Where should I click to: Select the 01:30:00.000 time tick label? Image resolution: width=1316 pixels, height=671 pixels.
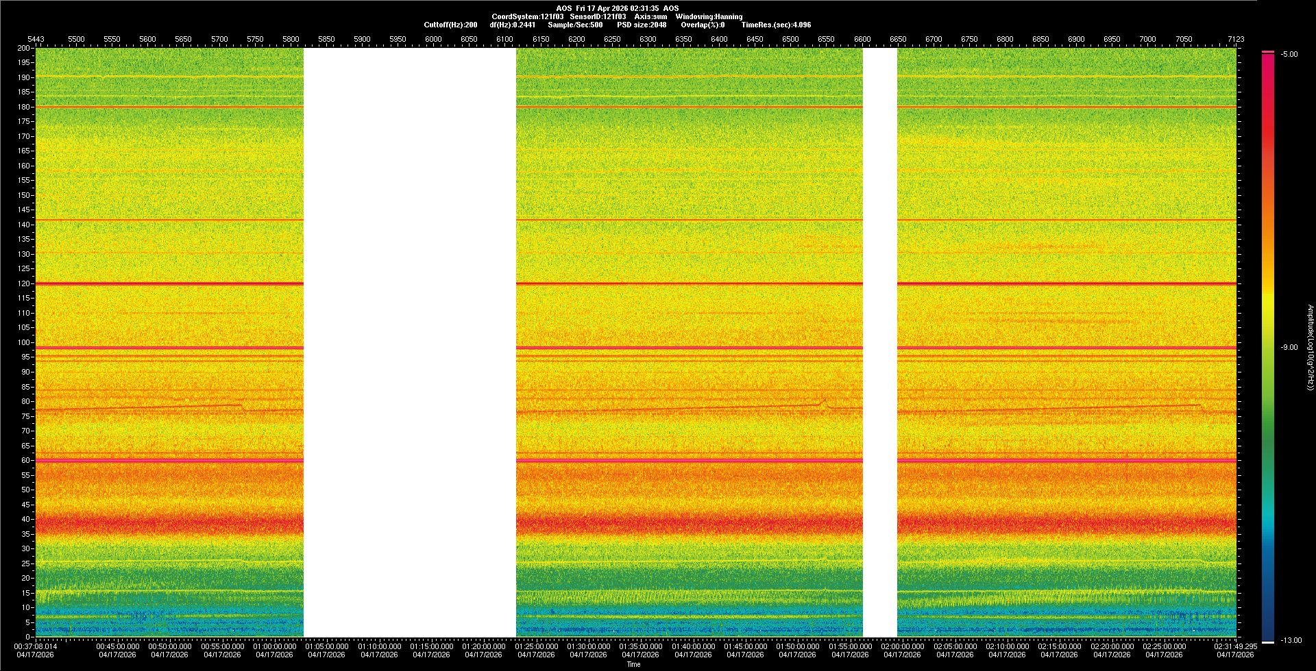tap(589, 646)
